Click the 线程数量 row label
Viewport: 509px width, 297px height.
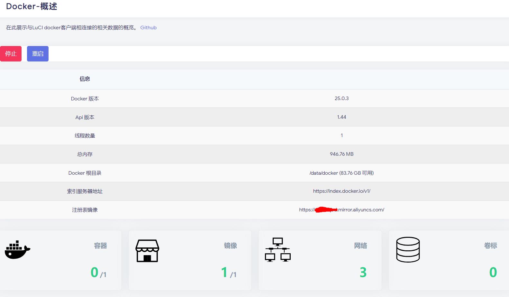click(x=85, y=136)
